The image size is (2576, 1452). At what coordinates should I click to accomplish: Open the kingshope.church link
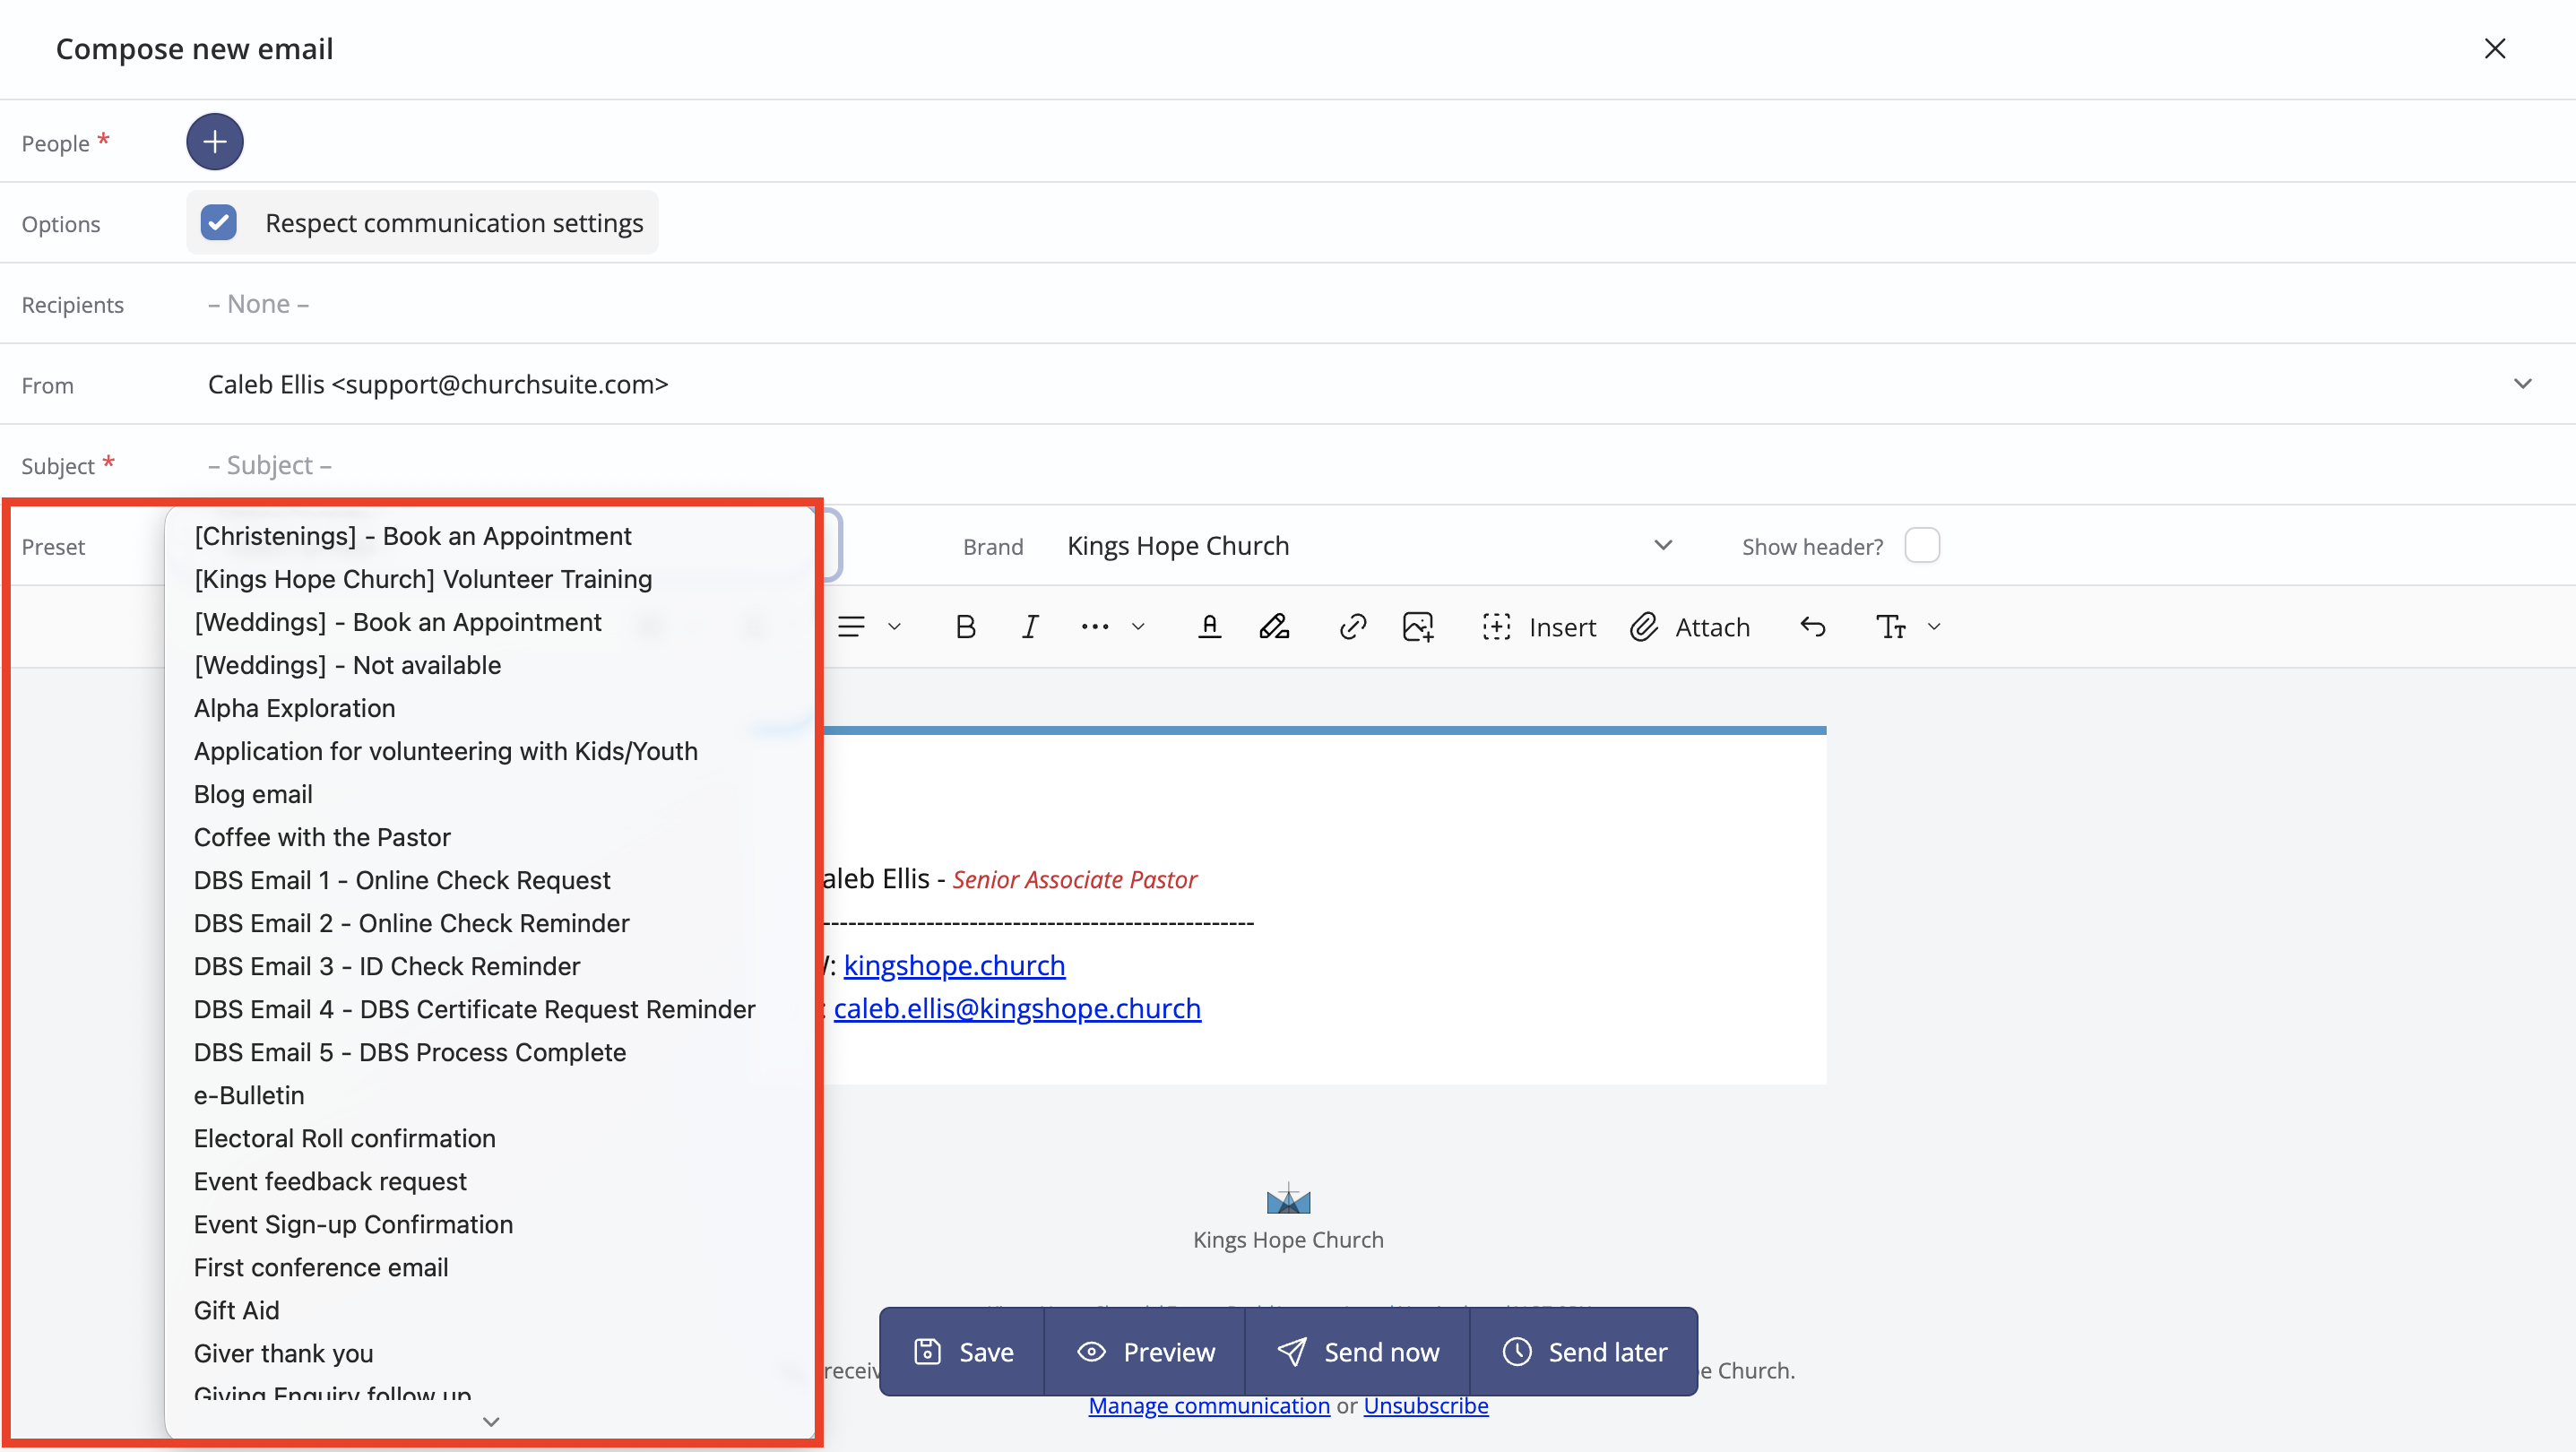coord(954,965)
